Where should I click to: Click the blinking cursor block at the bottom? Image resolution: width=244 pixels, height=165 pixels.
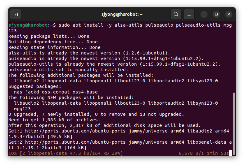tap(230, 153)
